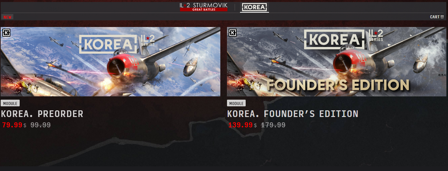The image size is (448, 171).
Task: Click the crossed-out 99.99 original price
Action: tap(41, 125)
